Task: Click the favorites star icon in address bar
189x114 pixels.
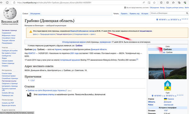Action: [154, 3]
